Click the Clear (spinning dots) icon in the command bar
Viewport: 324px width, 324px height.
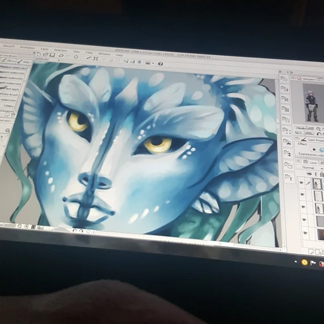point(76,56)
